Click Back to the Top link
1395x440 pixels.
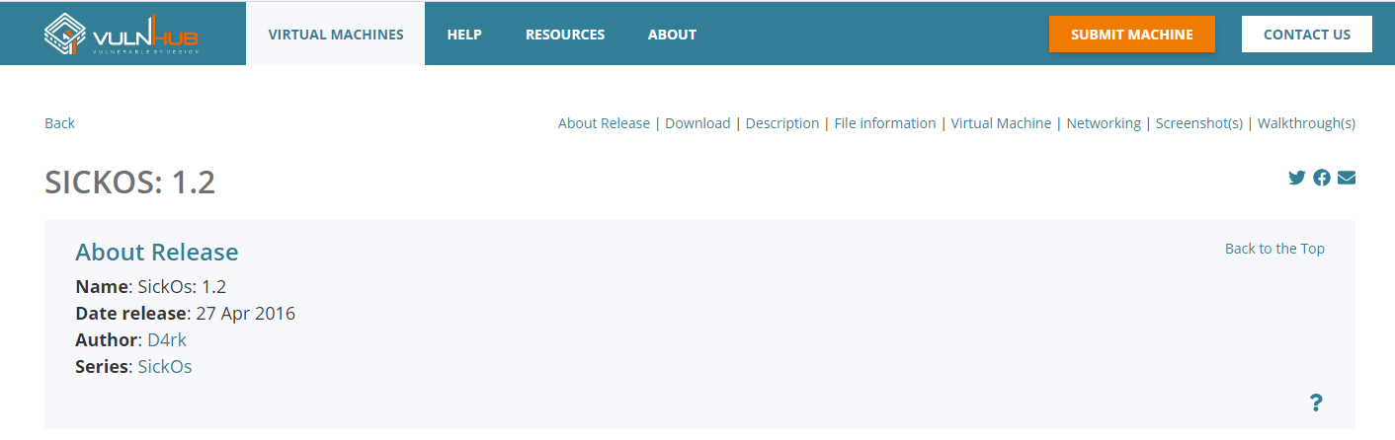click(1274, 249)
